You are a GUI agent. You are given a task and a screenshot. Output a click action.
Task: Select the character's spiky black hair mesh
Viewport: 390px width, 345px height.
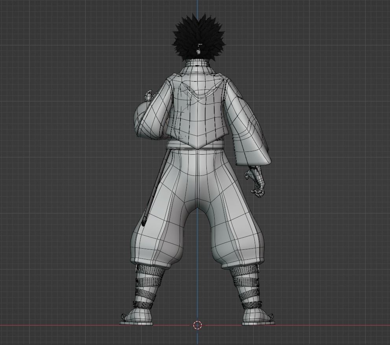(x=199, y=37)
